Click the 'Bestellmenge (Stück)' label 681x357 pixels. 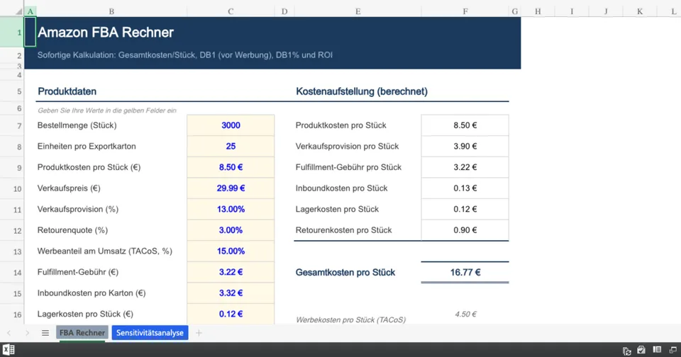[x=77, y=125]
